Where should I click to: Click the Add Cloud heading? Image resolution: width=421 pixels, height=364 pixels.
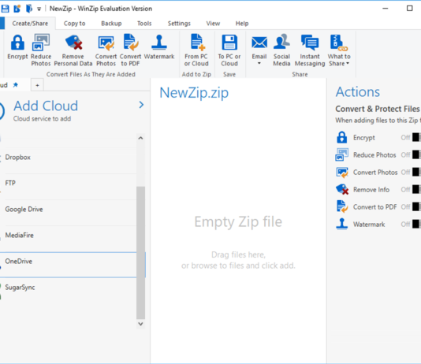(x=46, y=106)
